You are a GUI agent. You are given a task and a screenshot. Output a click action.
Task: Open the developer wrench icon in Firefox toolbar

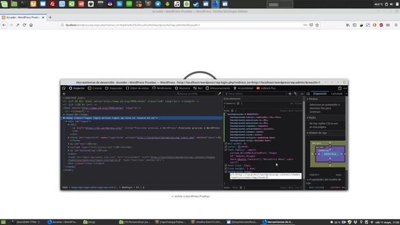tap(17, 25)
